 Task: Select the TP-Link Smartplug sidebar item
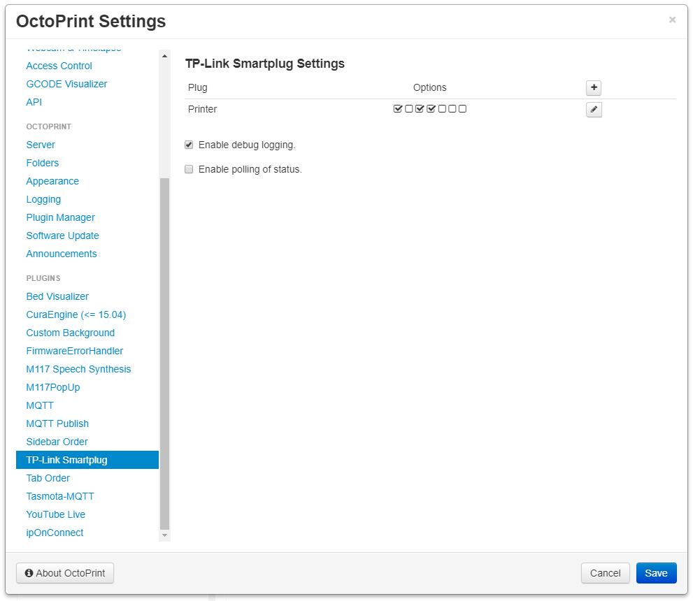pyautogui.click(x=66, y=460)
